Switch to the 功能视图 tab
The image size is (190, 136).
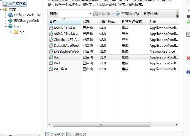[x=56, y=134]
